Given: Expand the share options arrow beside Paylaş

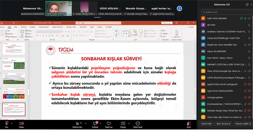Looking at the screenshot, I should 129,123.
